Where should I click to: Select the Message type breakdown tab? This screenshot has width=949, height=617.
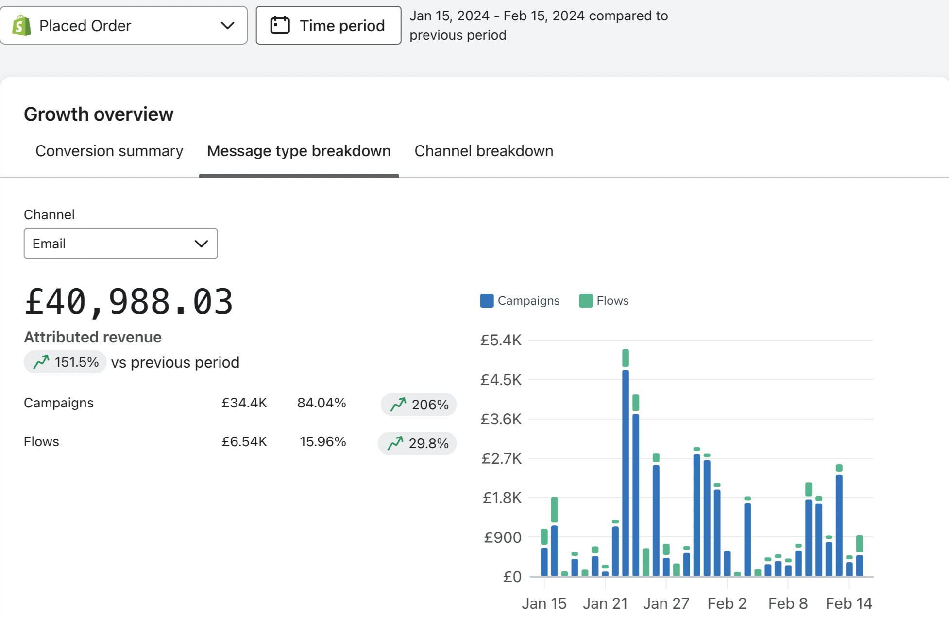(x=299, y=151)
